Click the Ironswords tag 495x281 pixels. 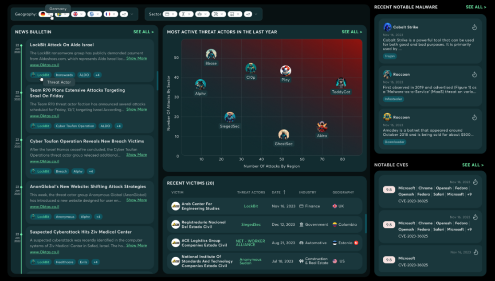pos(64,75)
